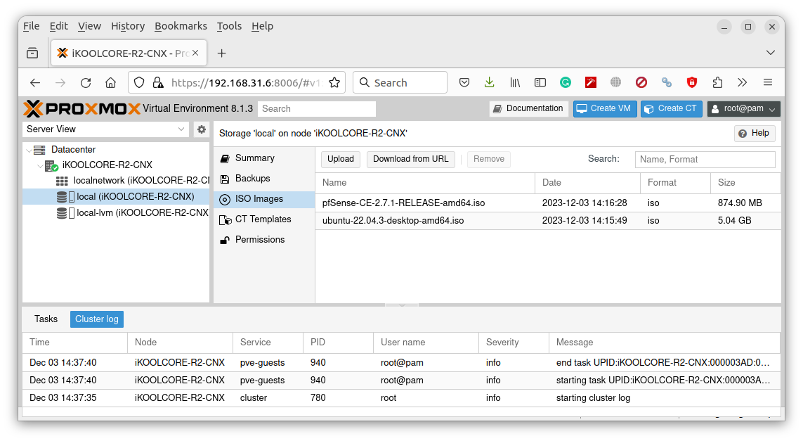Click the red no-entry blocker extension icon
The height and width of the screenshot is (441, 803).
click(x=641, y=82)
